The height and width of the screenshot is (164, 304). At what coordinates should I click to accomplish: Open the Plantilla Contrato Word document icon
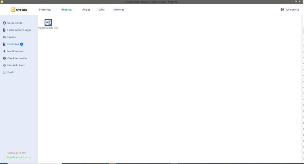point(48,22)
